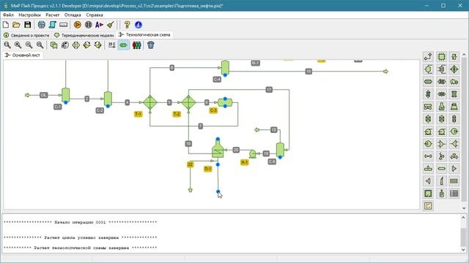Select the Технологическая схема tab
This screenshot has height=263, width=469.
(144, 35)
